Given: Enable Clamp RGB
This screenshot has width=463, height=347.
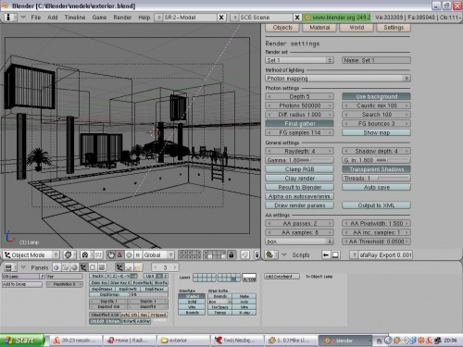Looking at the screenshot, I should point(299,169).
